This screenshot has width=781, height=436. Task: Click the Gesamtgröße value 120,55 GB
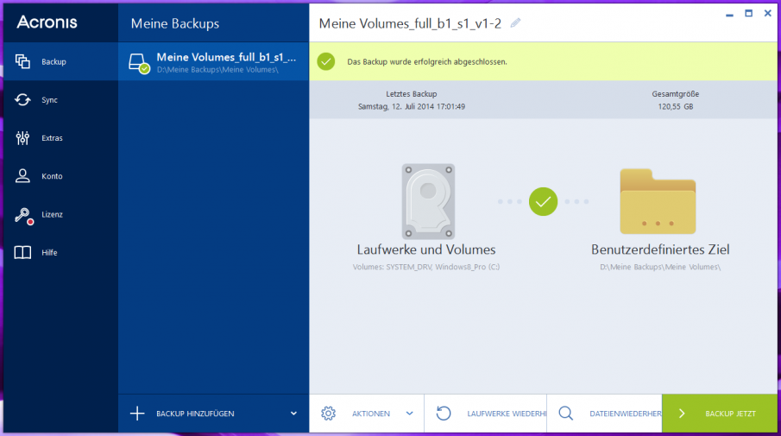pos(676,107)
